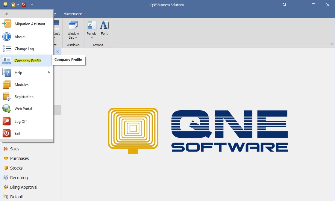This screenshot has width=335, height=201.
Task: Click the Stocks box icon
Action: (6, 168)
